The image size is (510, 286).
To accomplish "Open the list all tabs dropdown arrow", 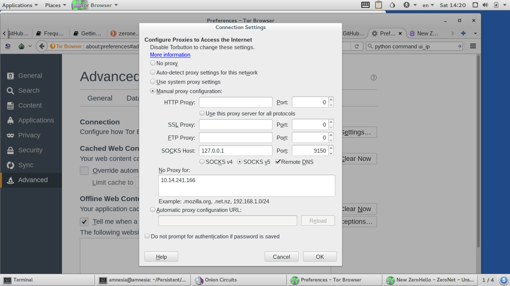I will 475,33.
